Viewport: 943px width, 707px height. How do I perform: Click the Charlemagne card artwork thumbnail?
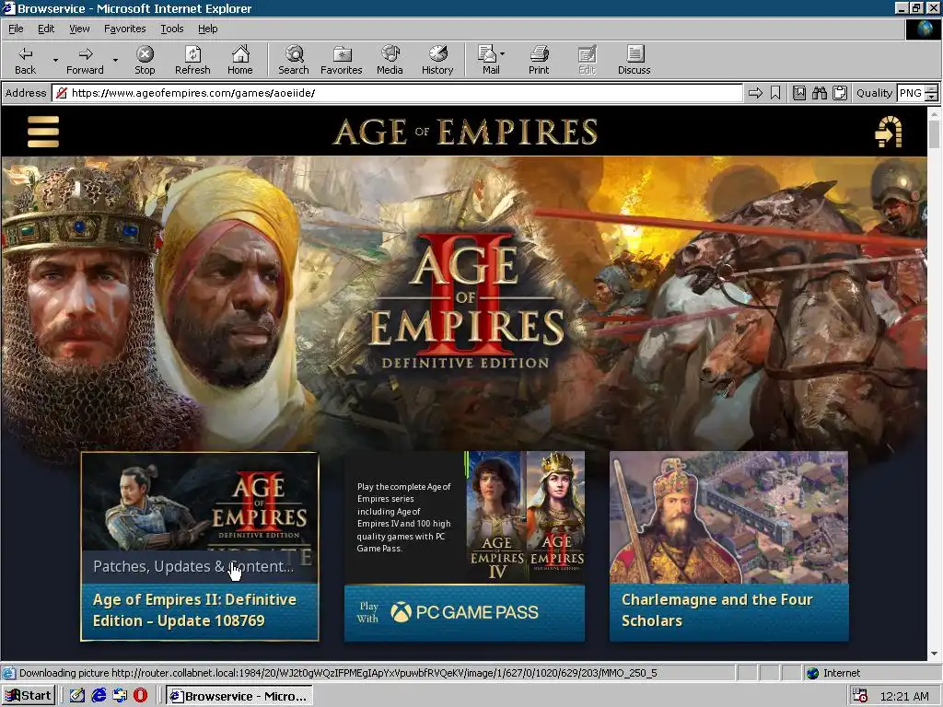pyautogui.click(x=729, y=517)
